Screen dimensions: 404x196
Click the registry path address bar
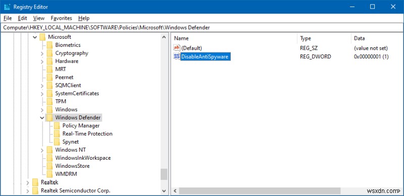202,28
